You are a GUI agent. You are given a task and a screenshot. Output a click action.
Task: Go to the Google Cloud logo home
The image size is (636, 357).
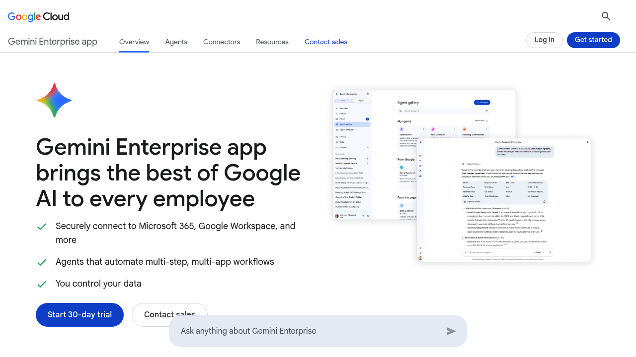[39, 16]
